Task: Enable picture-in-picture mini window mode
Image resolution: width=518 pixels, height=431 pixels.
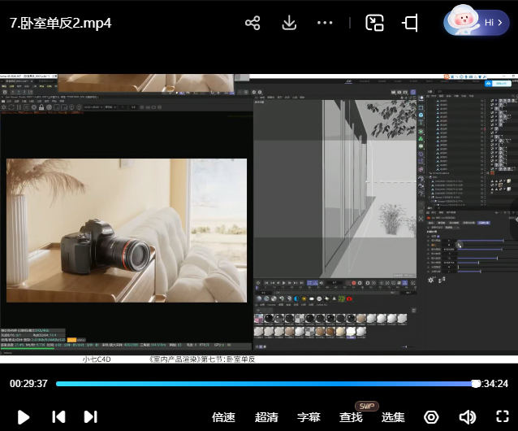Action: pos(374,23)
